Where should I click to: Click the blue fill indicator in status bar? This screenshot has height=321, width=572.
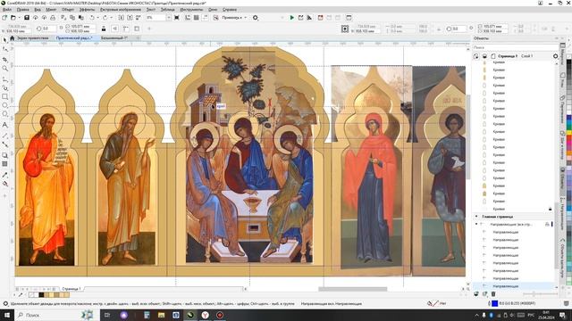click(494, 303)
